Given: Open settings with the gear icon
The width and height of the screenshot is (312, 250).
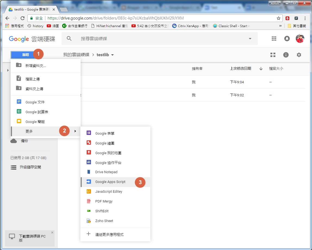Looking at the screenshot, I should click(x=299, y=55).
